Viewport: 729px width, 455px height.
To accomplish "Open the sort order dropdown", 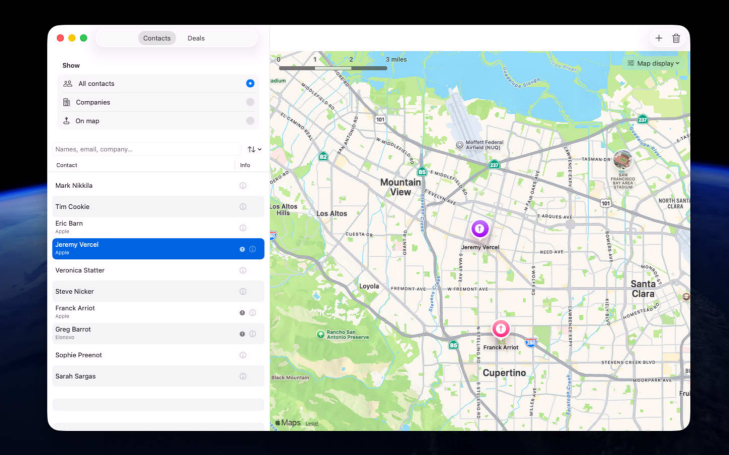I will (x=254, y=149).
